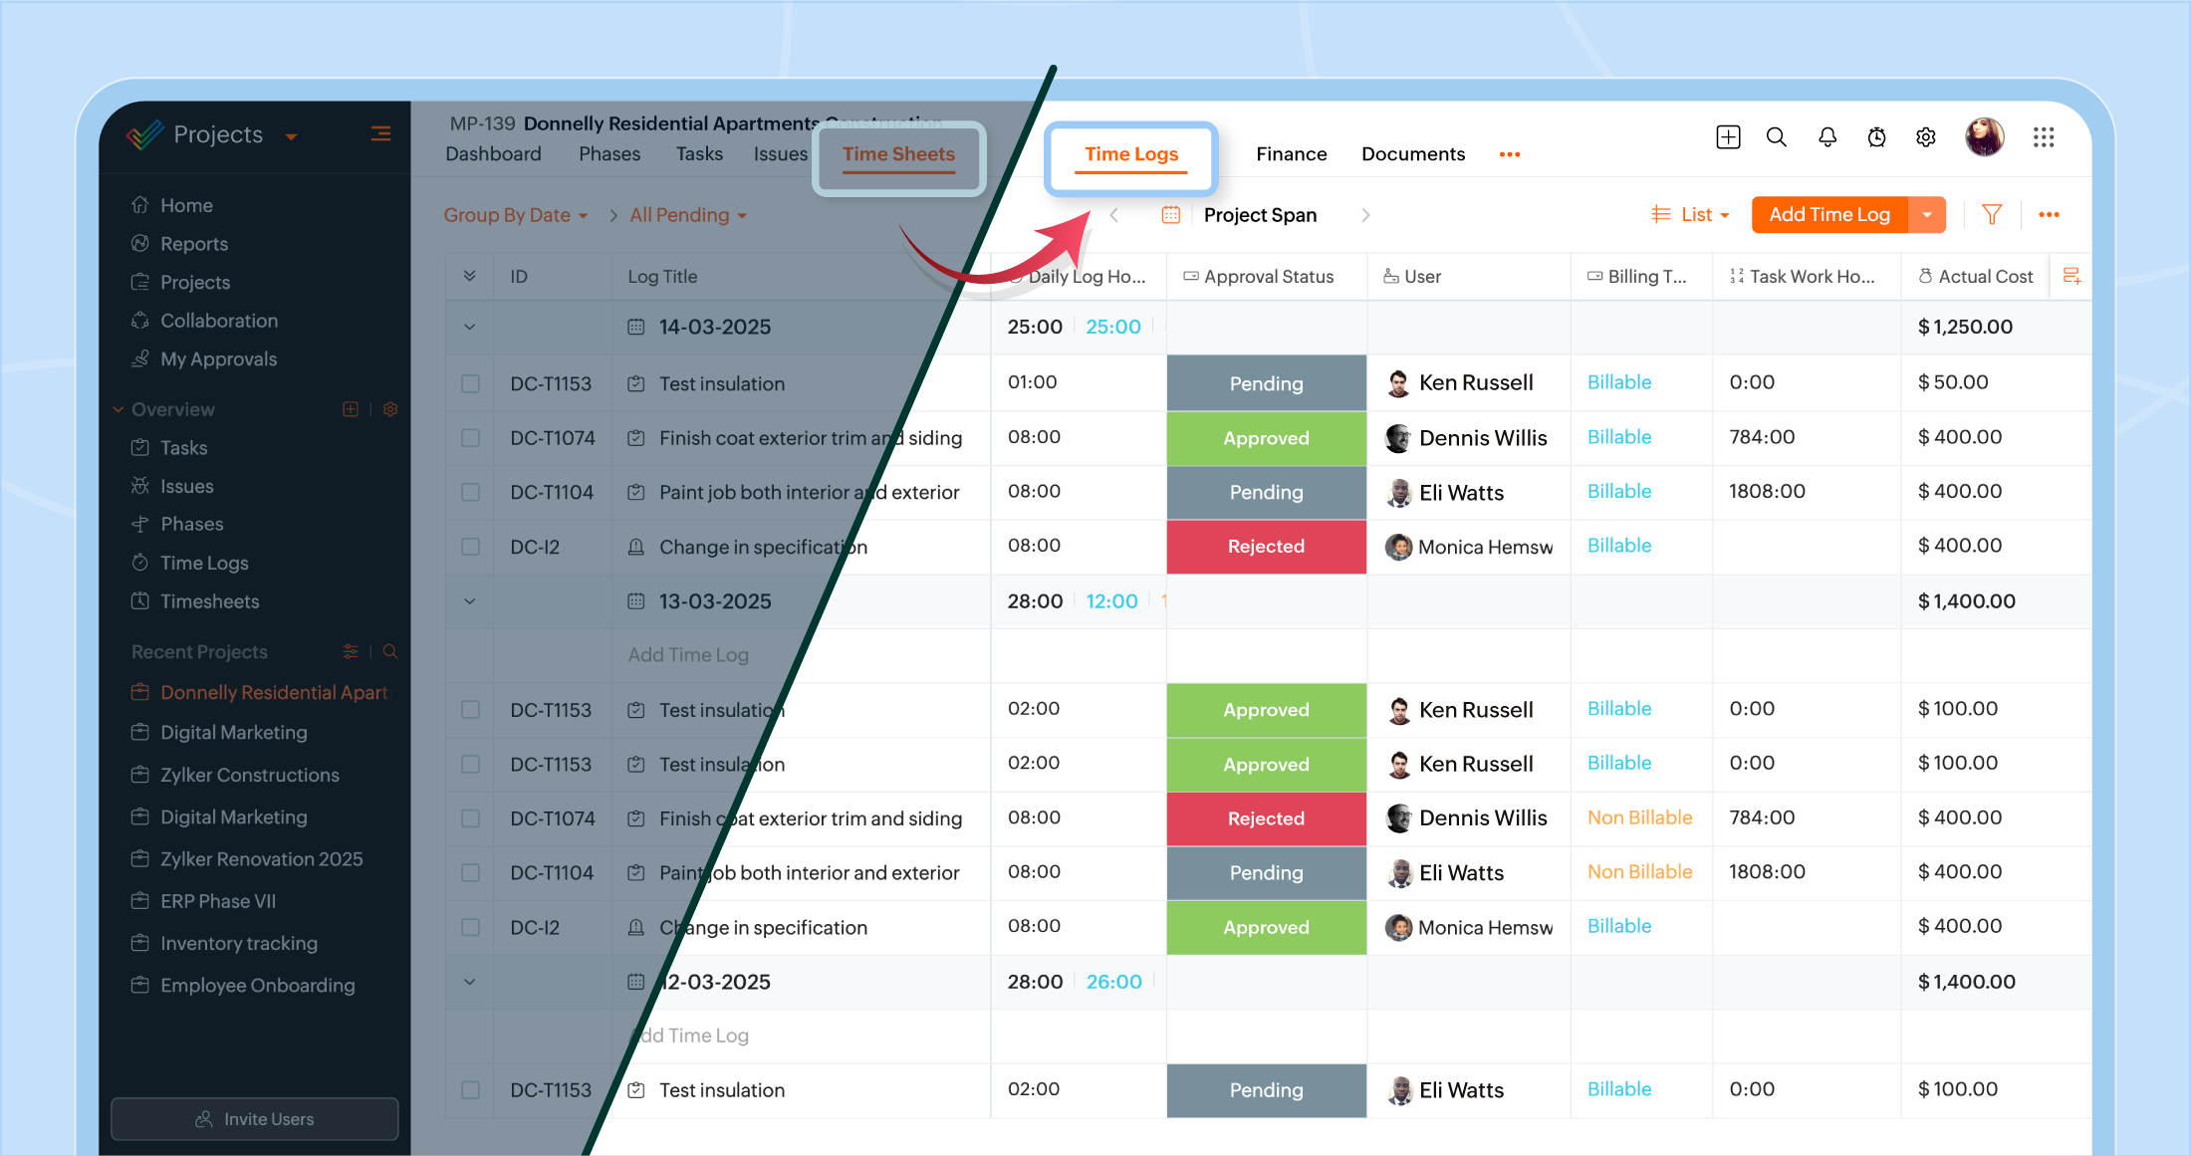Click the filter funnel icon
The image size is (2191, 1156).
pos(1992,214)
